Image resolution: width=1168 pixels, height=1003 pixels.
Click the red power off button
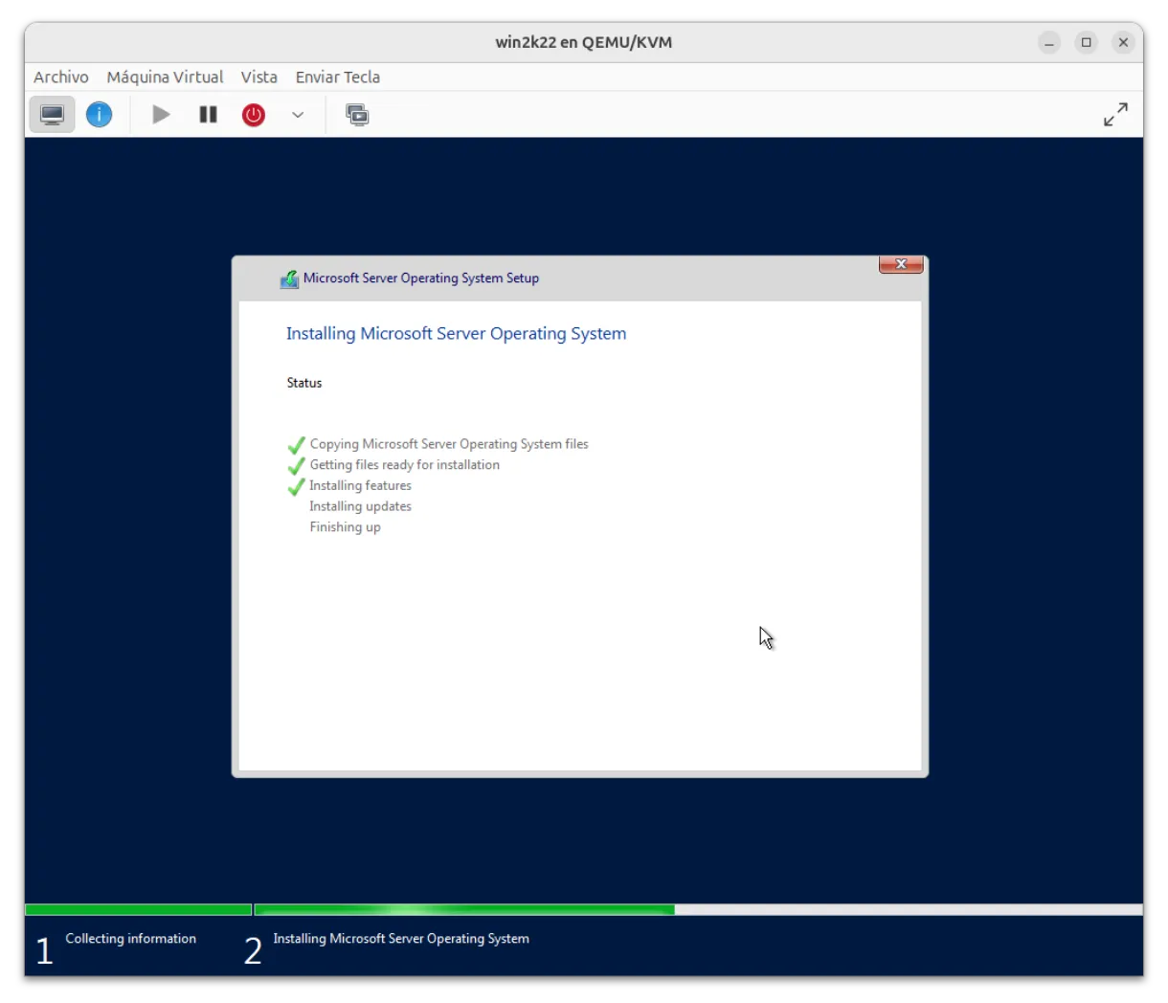click(x=253, y=115)
